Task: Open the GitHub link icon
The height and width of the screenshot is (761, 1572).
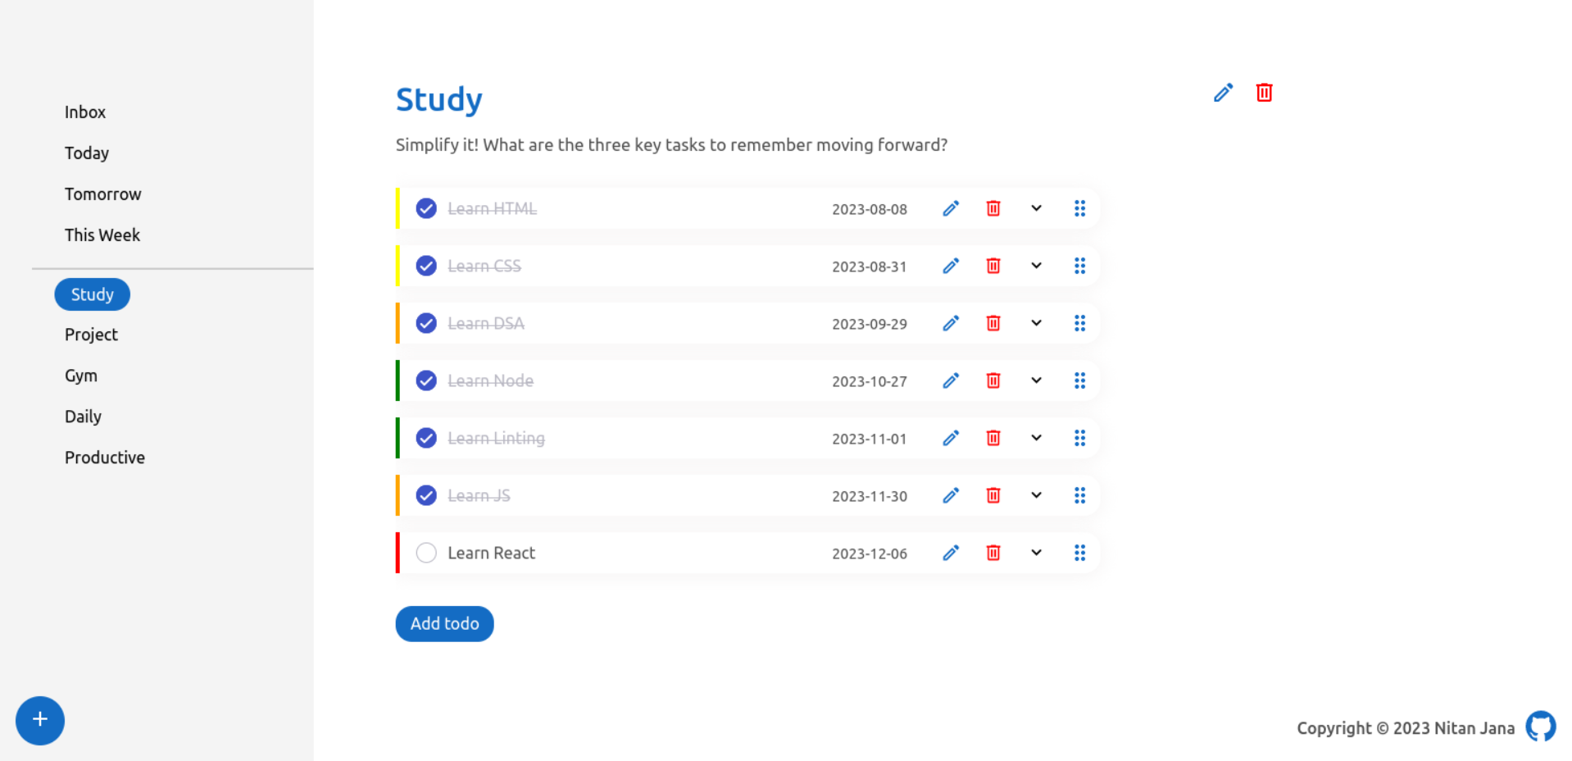Action: pos(1540,727)
